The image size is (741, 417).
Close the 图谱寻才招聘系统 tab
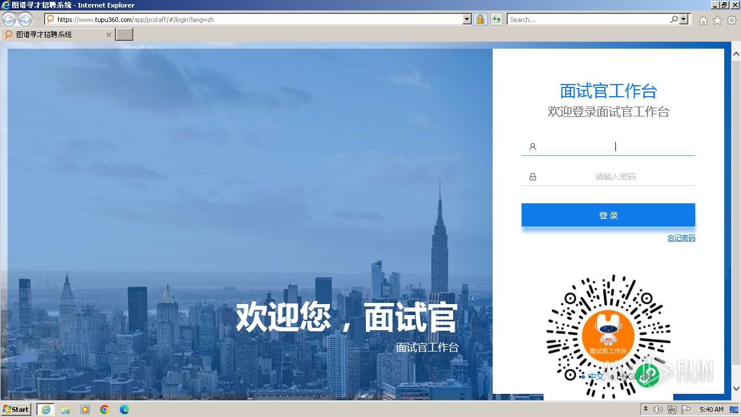pyautogui.click(x=108, y=35)
